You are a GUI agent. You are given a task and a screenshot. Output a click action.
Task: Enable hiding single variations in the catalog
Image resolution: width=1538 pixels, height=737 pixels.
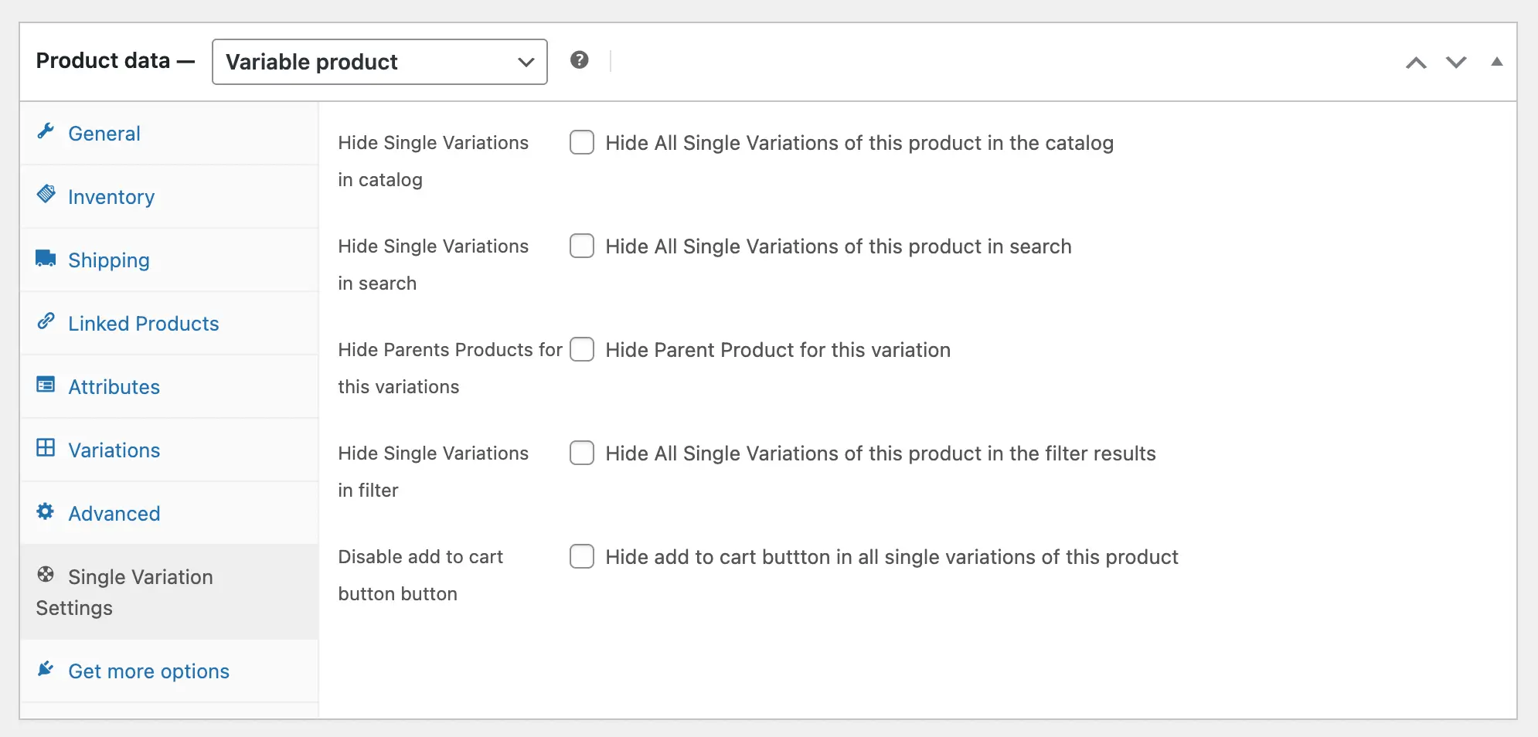[x=581, y=142]
